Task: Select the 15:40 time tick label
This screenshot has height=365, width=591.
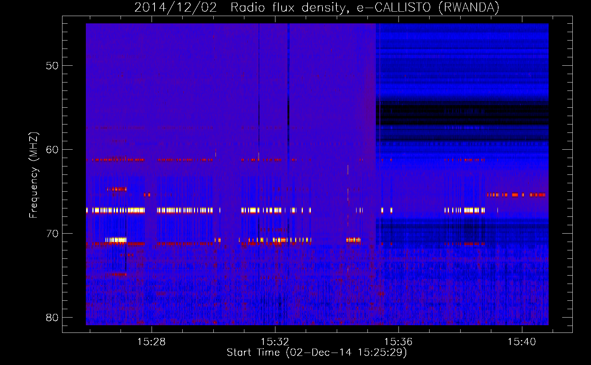Action: click(522, 342)
